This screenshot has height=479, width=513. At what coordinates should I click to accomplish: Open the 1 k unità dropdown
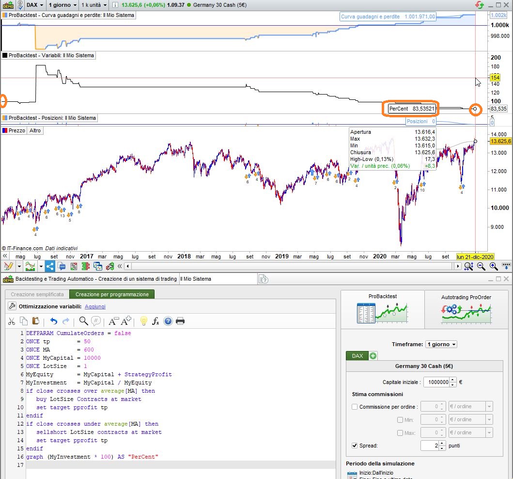click(x=94, y=5)
